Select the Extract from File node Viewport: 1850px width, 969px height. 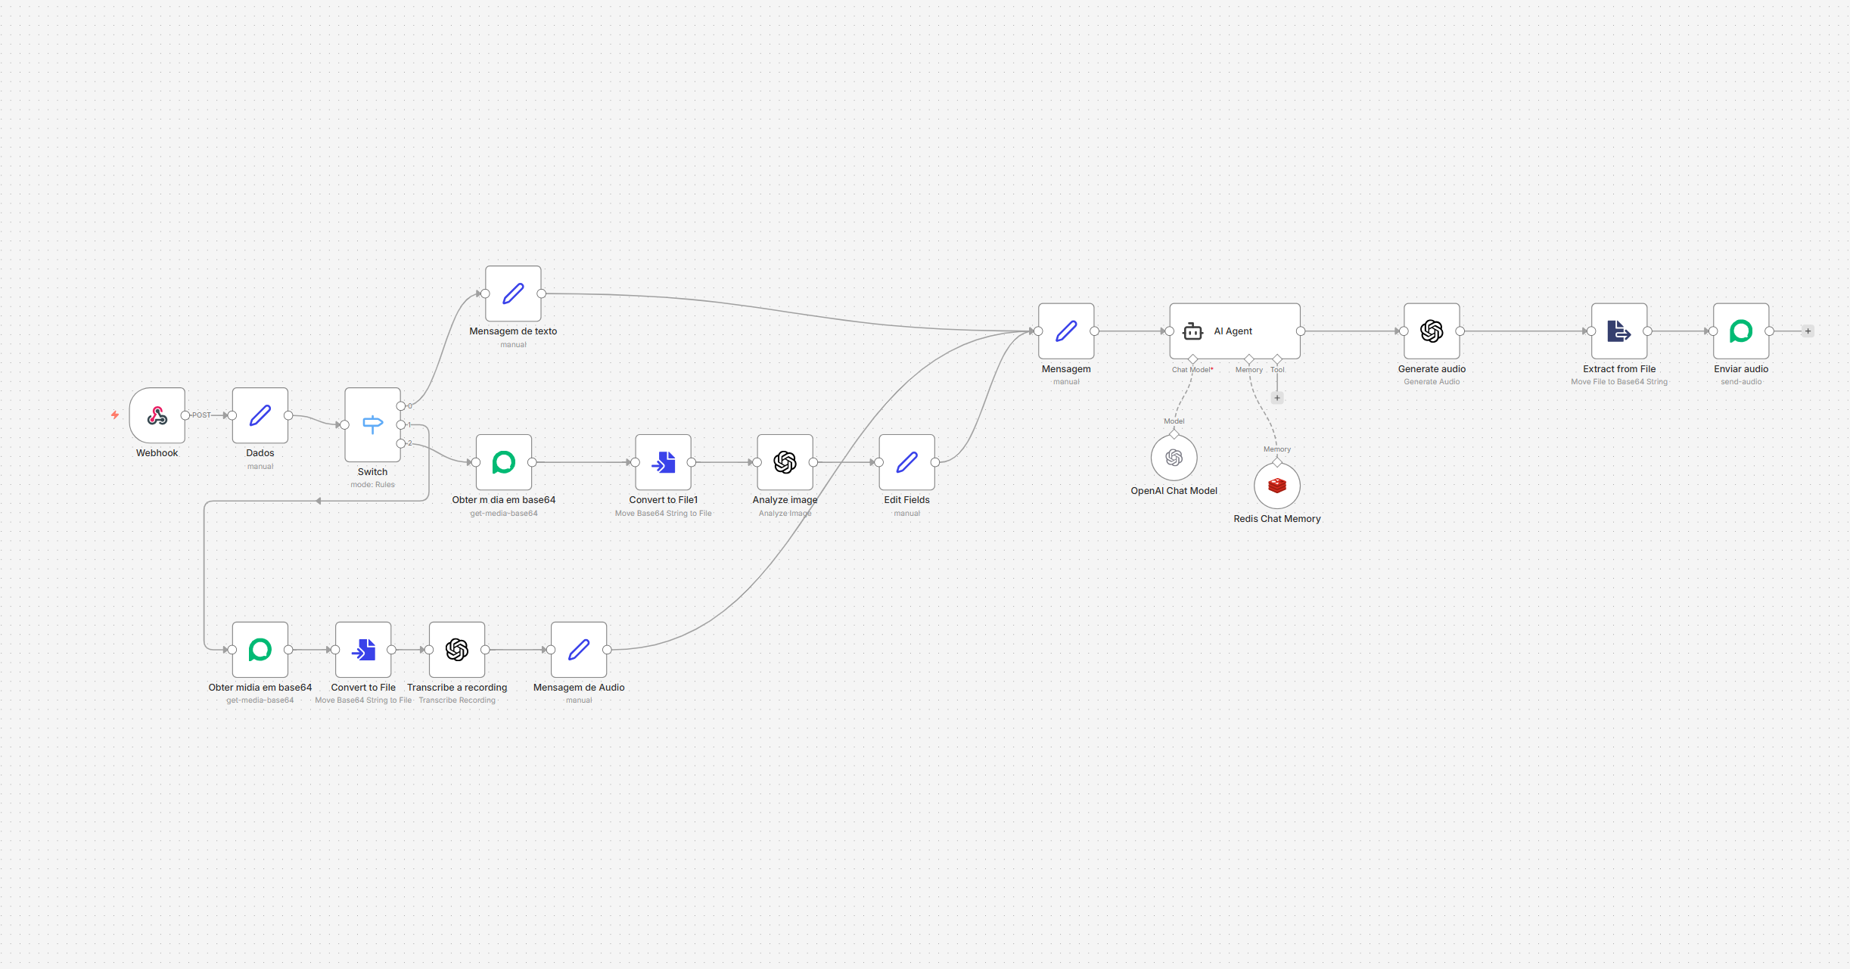[1618, 331]
